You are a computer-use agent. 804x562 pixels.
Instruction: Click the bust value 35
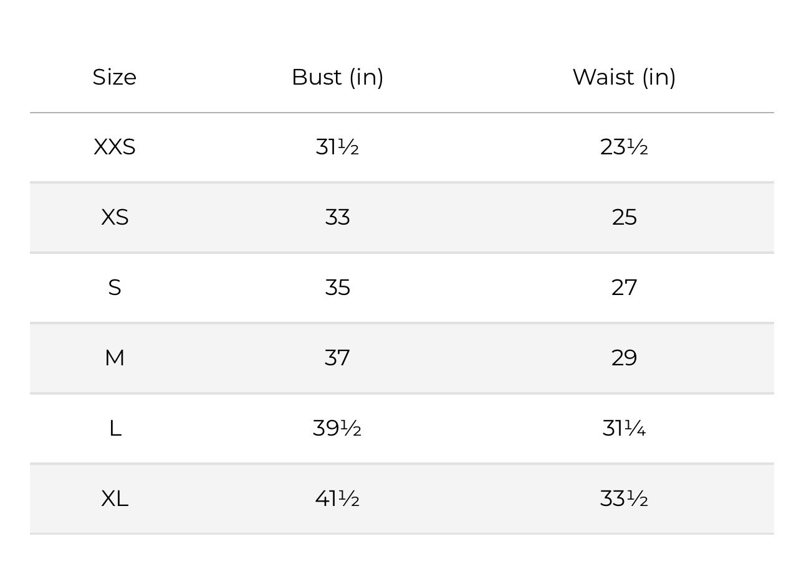[x=337, y=288]
